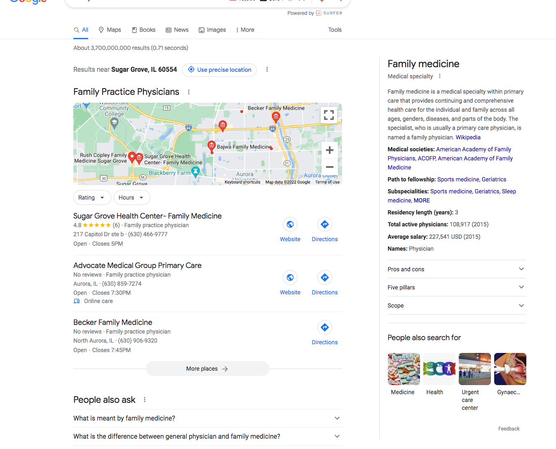This screenshot has width=556, height=449.
Task: Select the All results tab
Action: [x=81, y=30]
